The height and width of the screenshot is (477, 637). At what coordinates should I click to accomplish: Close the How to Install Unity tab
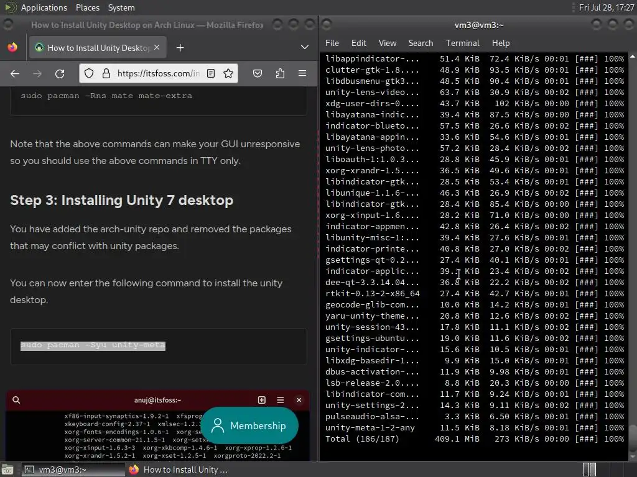157,47
